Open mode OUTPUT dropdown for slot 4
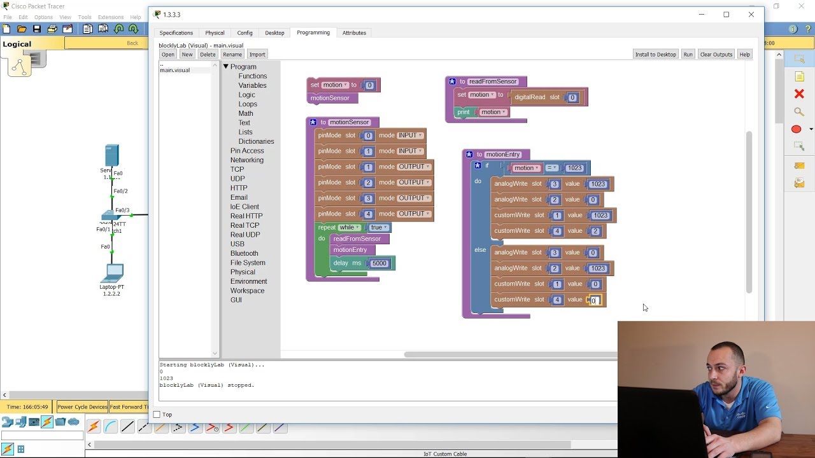The width and height of the screenshot is (815, 458). [x=414, y=214]
